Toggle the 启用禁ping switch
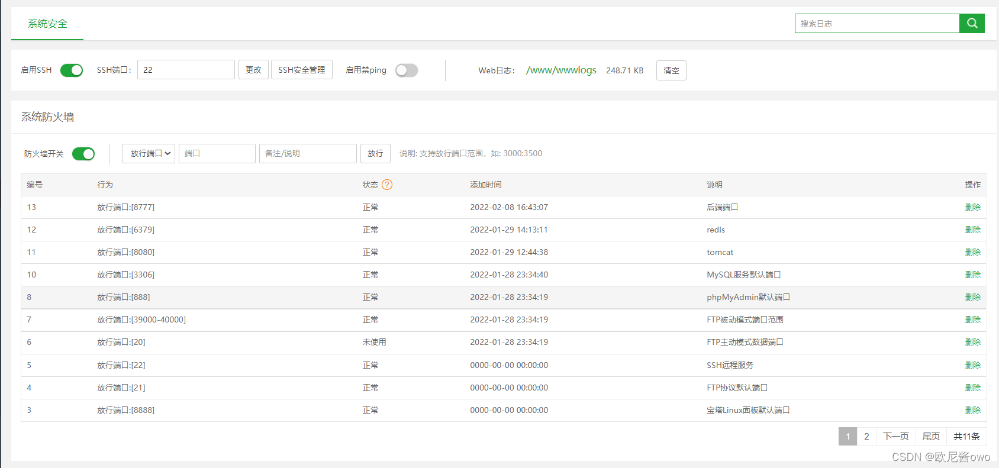Image resolution: width=999 pixels, height=468 pixels. click(407, 70)
